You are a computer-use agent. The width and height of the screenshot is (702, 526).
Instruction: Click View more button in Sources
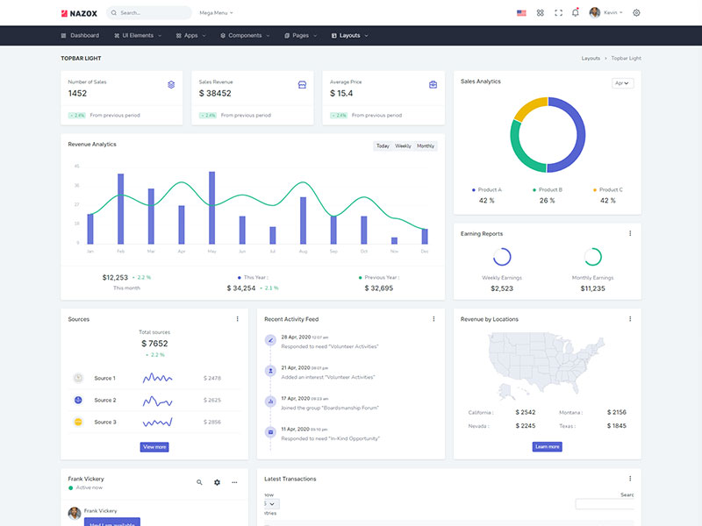154,447
